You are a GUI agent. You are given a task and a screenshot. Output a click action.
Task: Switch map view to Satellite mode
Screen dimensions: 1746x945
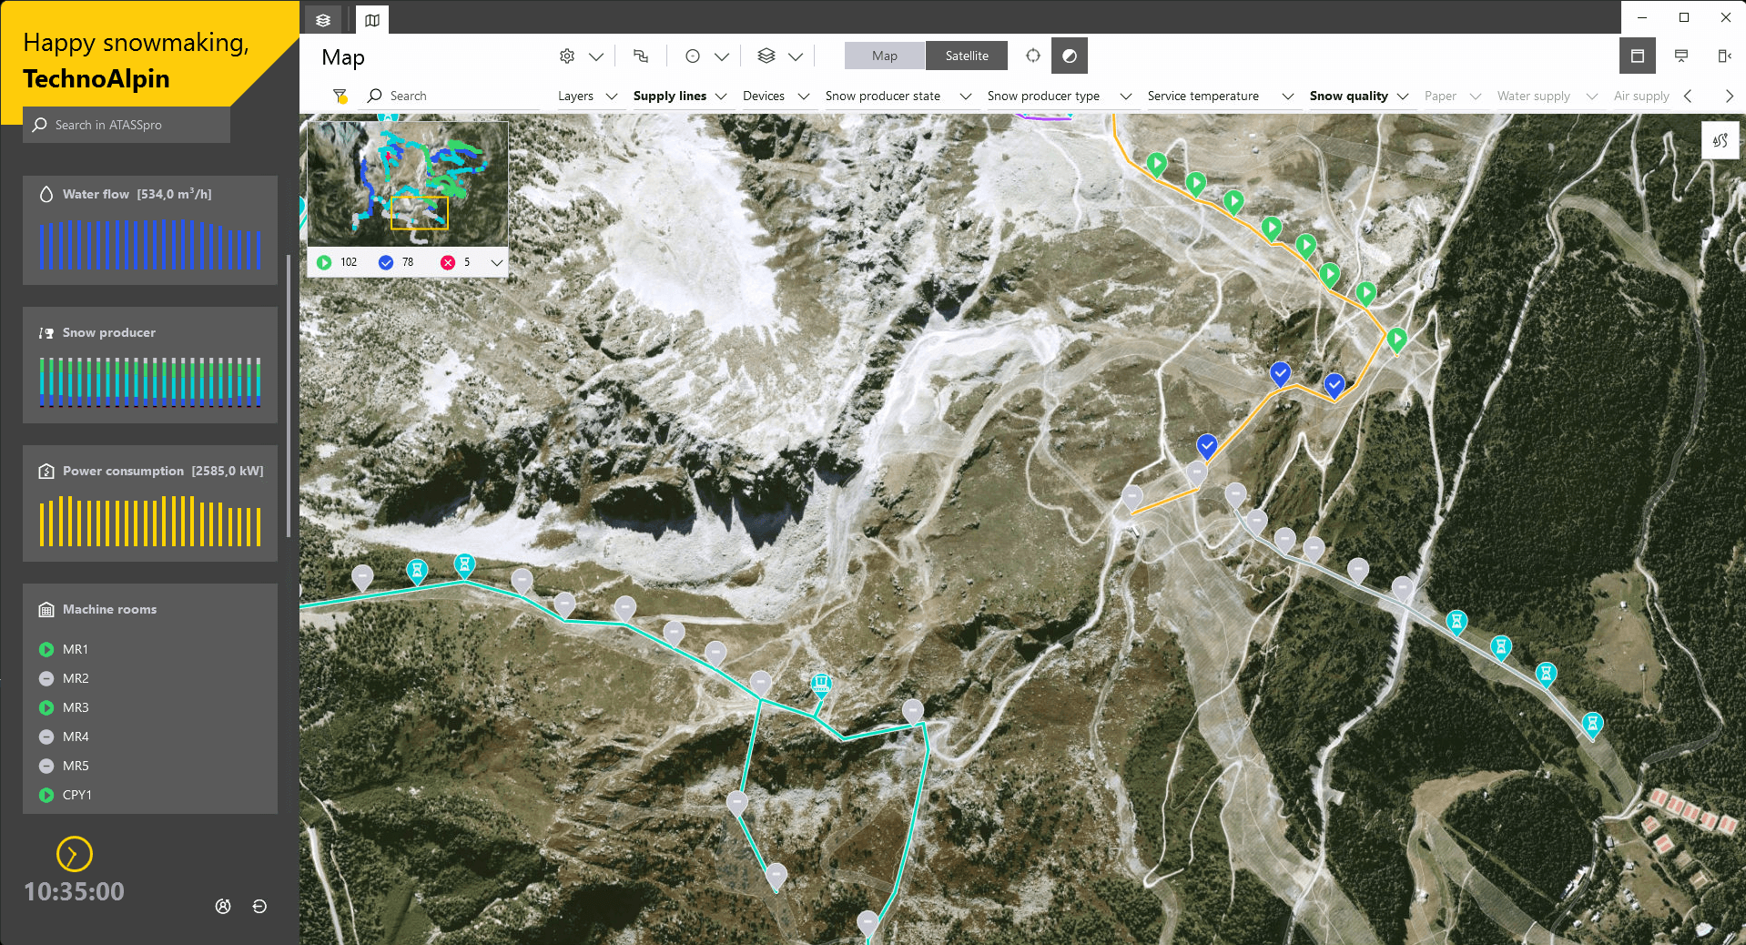966,56
